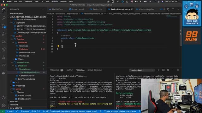This screenshot has height=113, width=202.
Task: Click the editor minimap preview
Action: 172,17
